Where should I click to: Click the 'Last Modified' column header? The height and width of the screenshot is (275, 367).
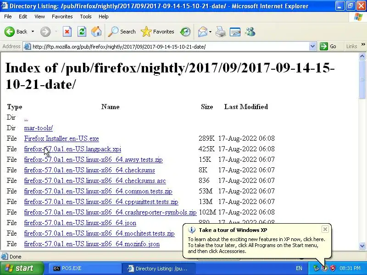click(246, 107)
